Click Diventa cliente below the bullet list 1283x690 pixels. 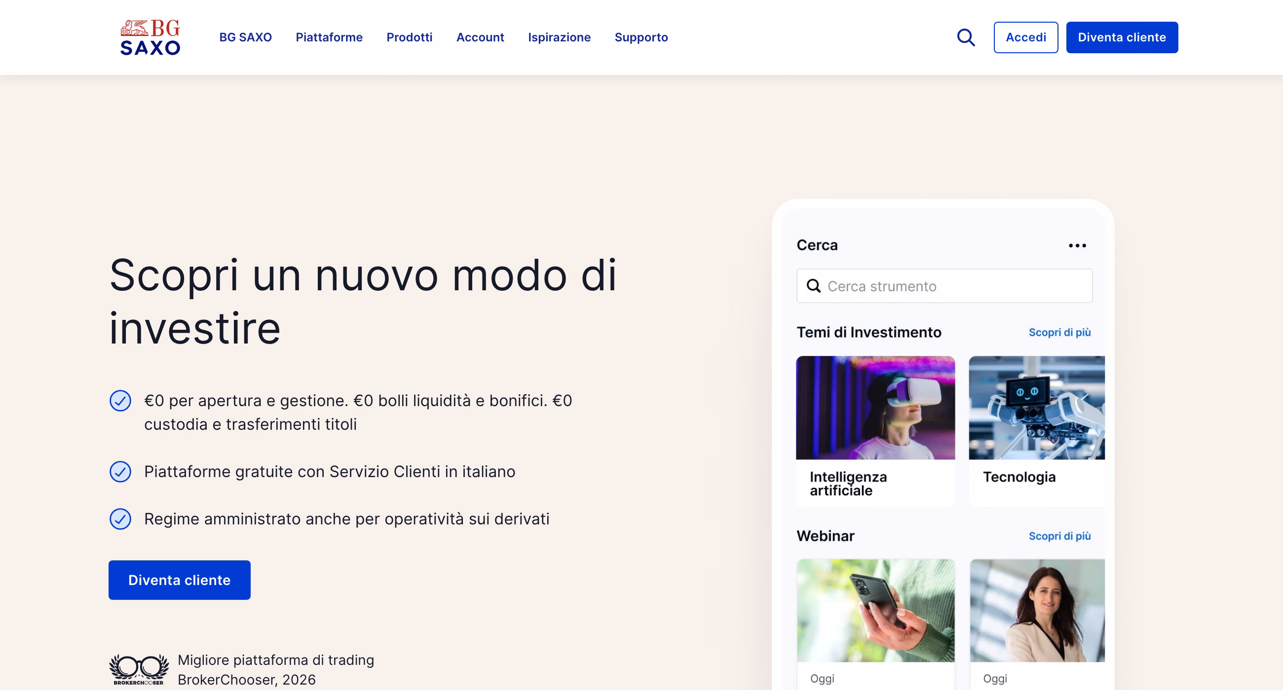click(x=179, y=580)
